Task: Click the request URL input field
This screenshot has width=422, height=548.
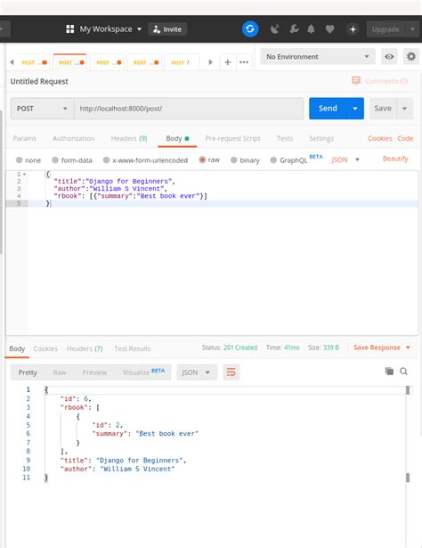Action: click(189, 109)
